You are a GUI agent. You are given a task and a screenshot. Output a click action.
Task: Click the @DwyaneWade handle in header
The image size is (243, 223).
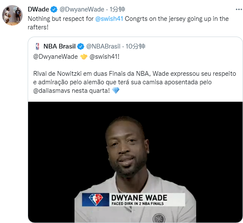(82, 9)
